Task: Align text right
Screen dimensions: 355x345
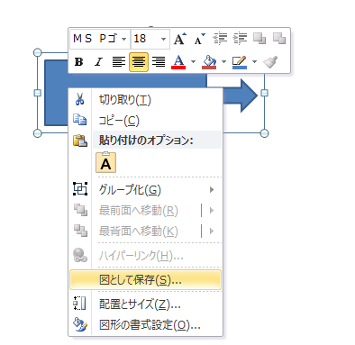Action: tap(159, 62)
